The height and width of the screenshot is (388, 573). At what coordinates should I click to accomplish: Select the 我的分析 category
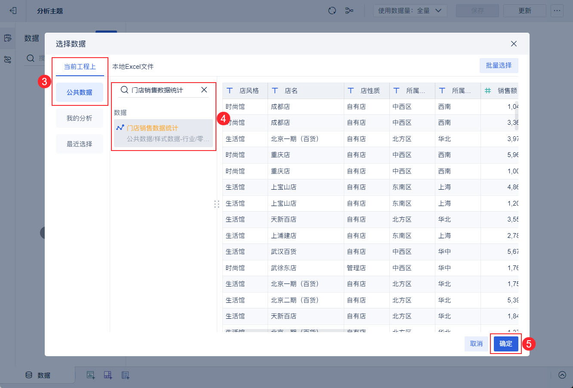[x=80, y=118]
